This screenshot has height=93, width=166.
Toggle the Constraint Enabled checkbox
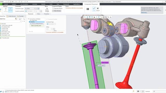click(x=47, y=19)
